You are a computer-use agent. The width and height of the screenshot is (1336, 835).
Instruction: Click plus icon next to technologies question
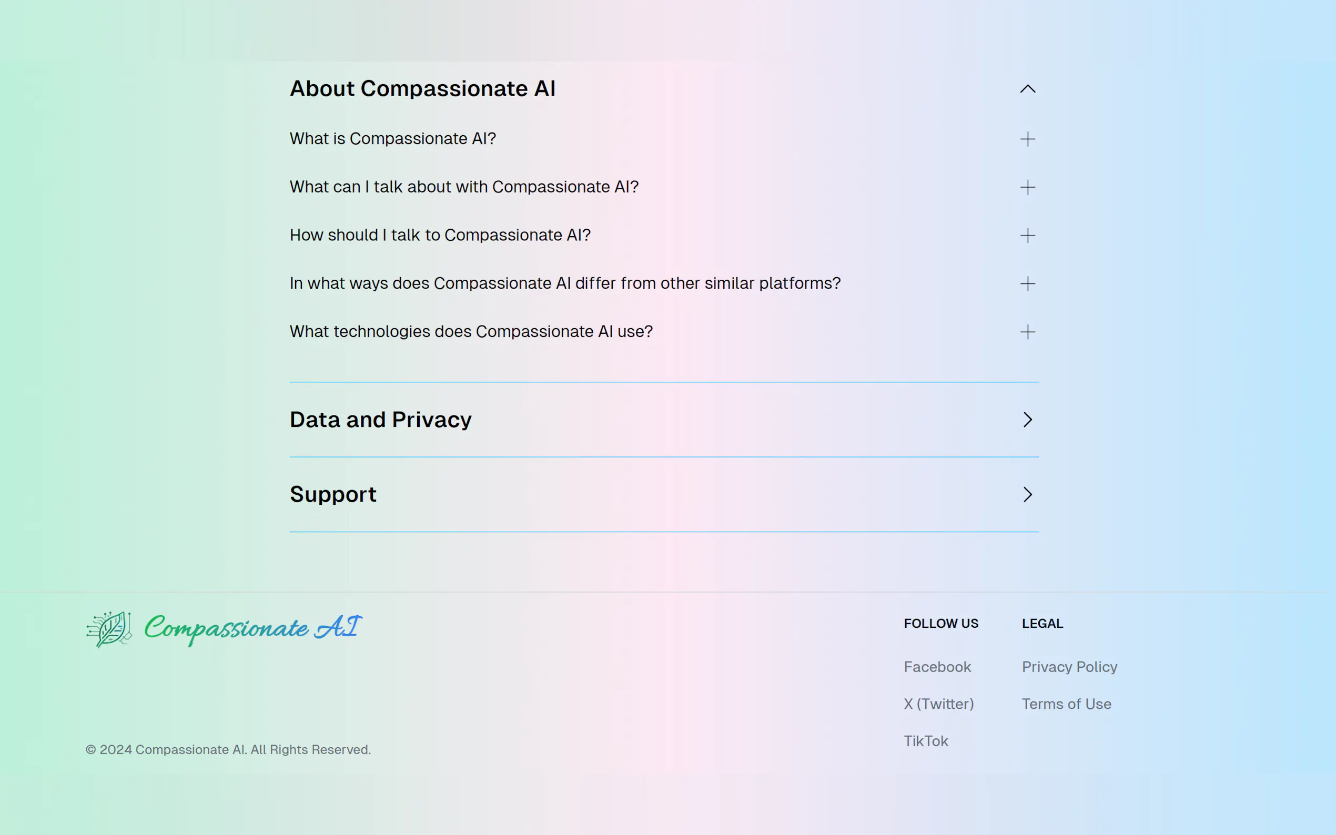click(x=1027, y=332)
